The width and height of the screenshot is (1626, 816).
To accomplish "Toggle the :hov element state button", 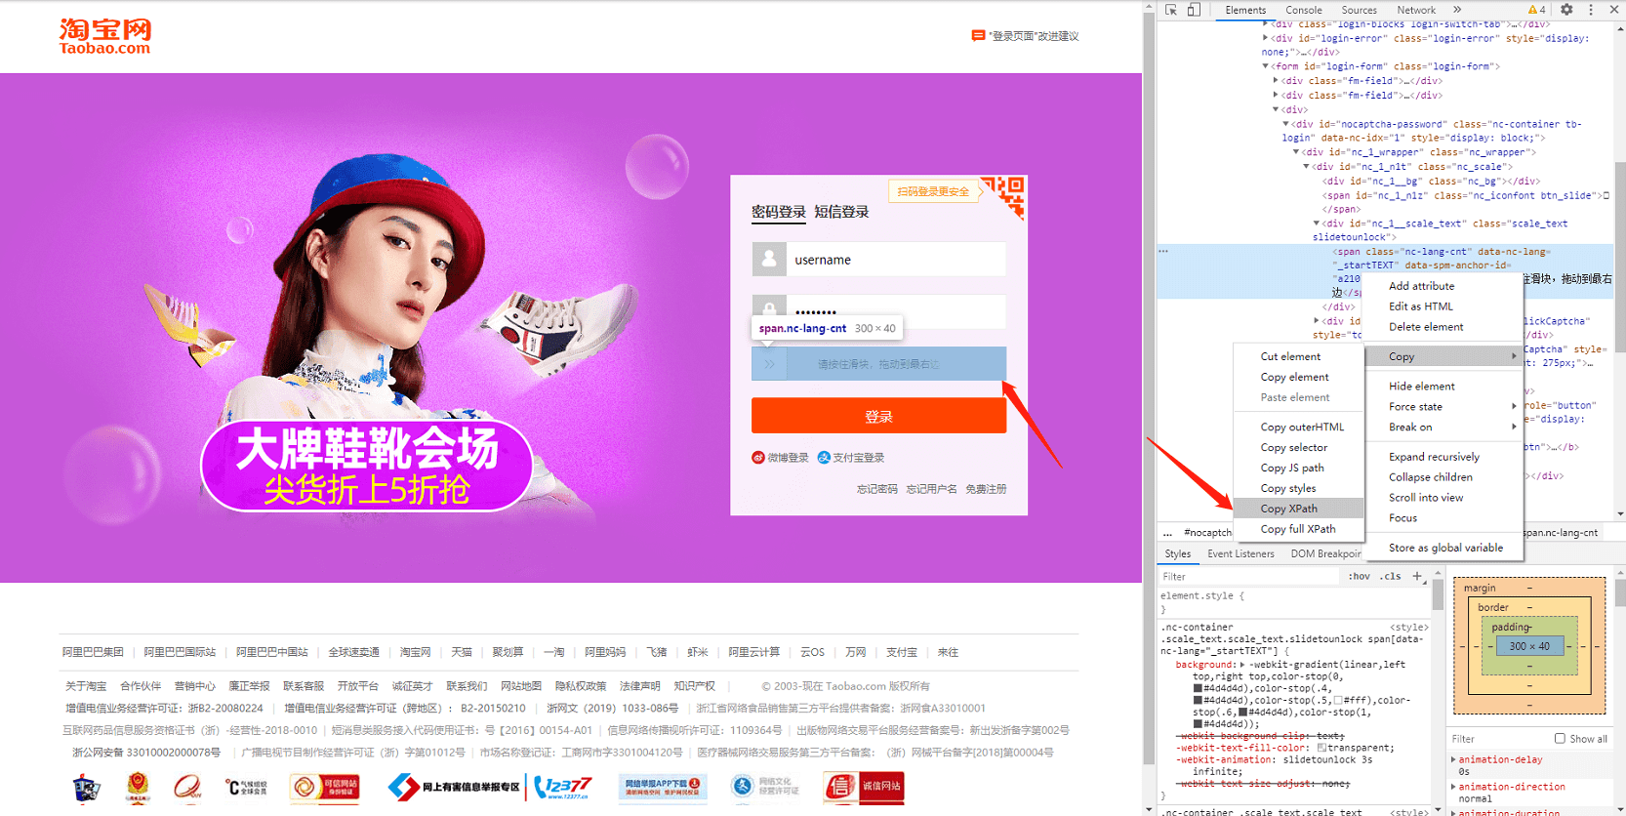I will click(x=1360, y=576).
